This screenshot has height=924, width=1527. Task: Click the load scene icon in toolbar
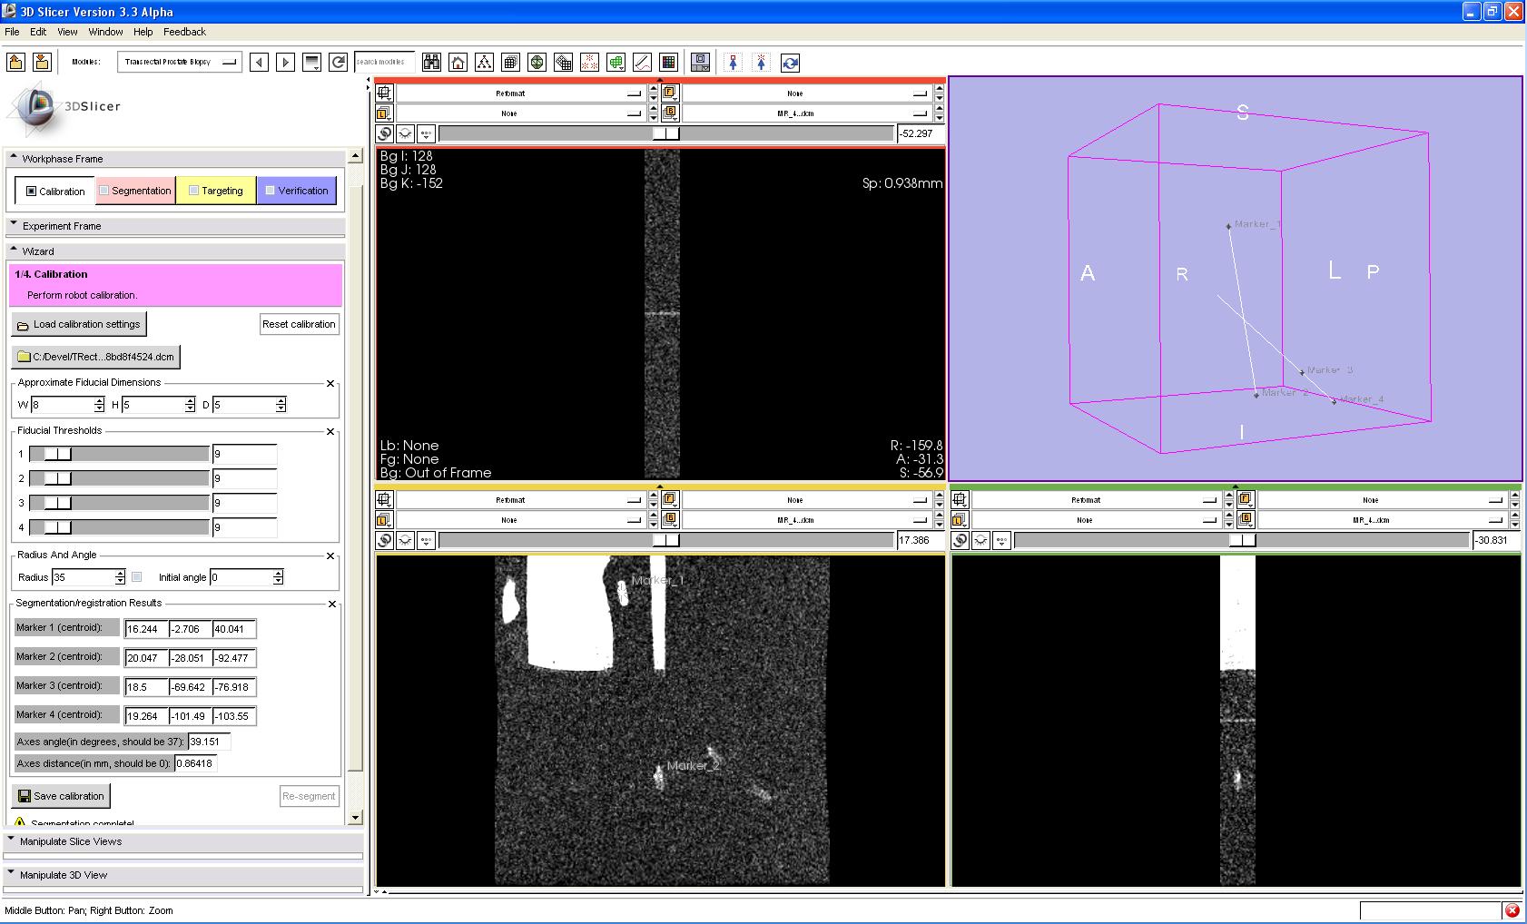click(x=15, y=62)
